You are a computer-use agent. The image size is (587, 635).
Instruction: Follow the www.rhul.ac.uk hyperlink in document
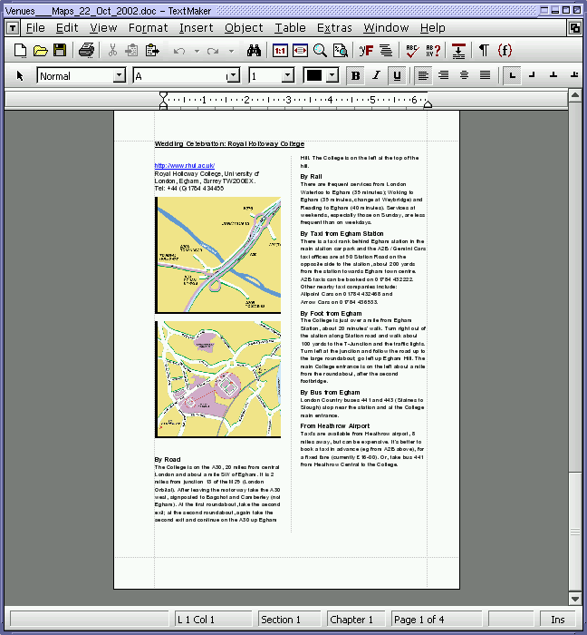tap(184, 165)
